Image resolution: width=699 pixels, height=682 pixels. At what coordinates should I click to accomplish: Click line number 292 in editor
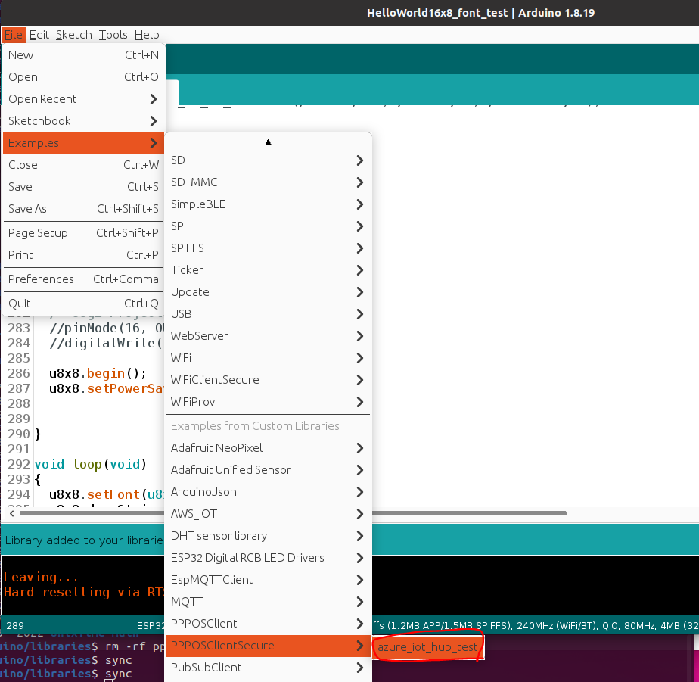(x=19, y=464)
